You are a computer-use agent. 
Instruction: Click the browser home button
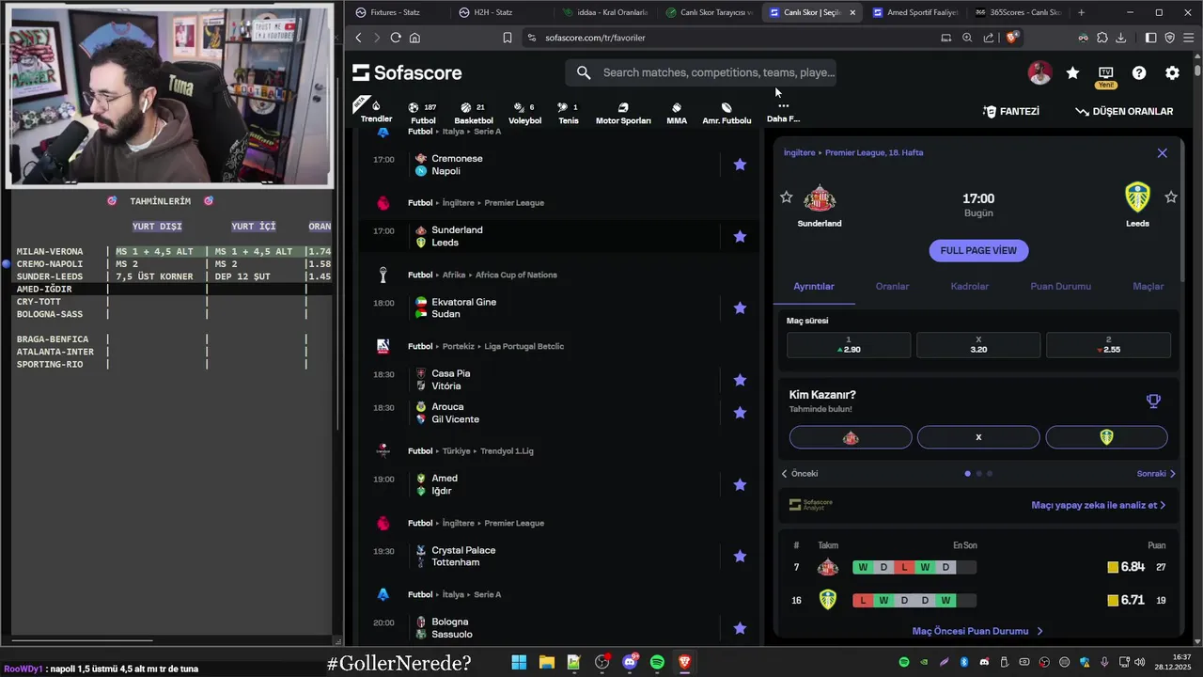[414, 38]
